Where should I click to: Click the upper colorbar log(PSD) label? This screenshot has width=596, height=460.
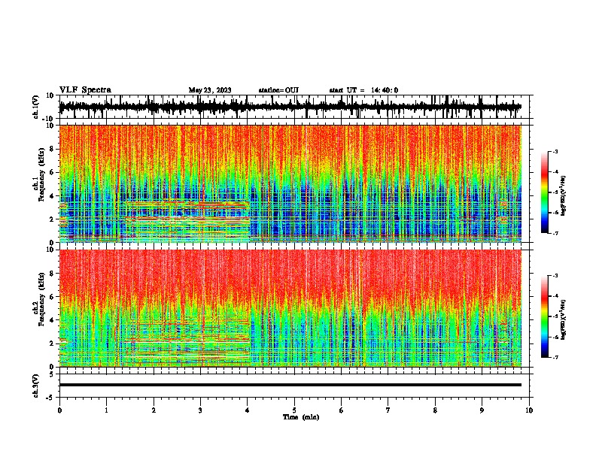(x=564, y=195)
